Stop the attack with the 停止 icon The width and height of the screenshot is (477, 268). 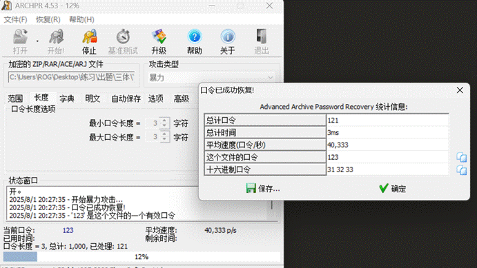pyautogui.click(x=90, y=37)
